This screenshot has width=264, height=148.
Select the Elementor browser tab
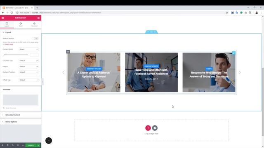17,8
